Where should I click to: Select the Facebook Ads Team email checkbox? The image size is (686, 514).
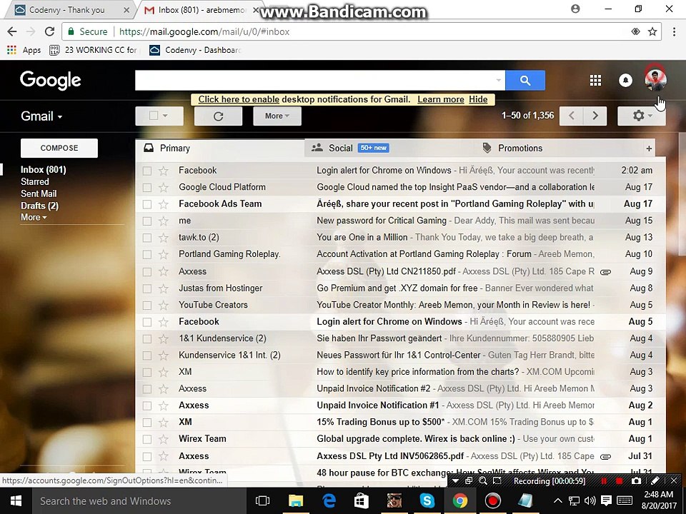(x=147, y=204)
